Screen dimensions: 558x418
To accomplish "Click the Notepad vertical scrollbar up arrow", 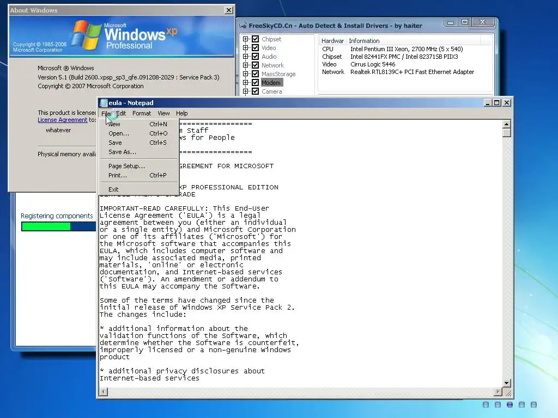I will coord(507,124).
